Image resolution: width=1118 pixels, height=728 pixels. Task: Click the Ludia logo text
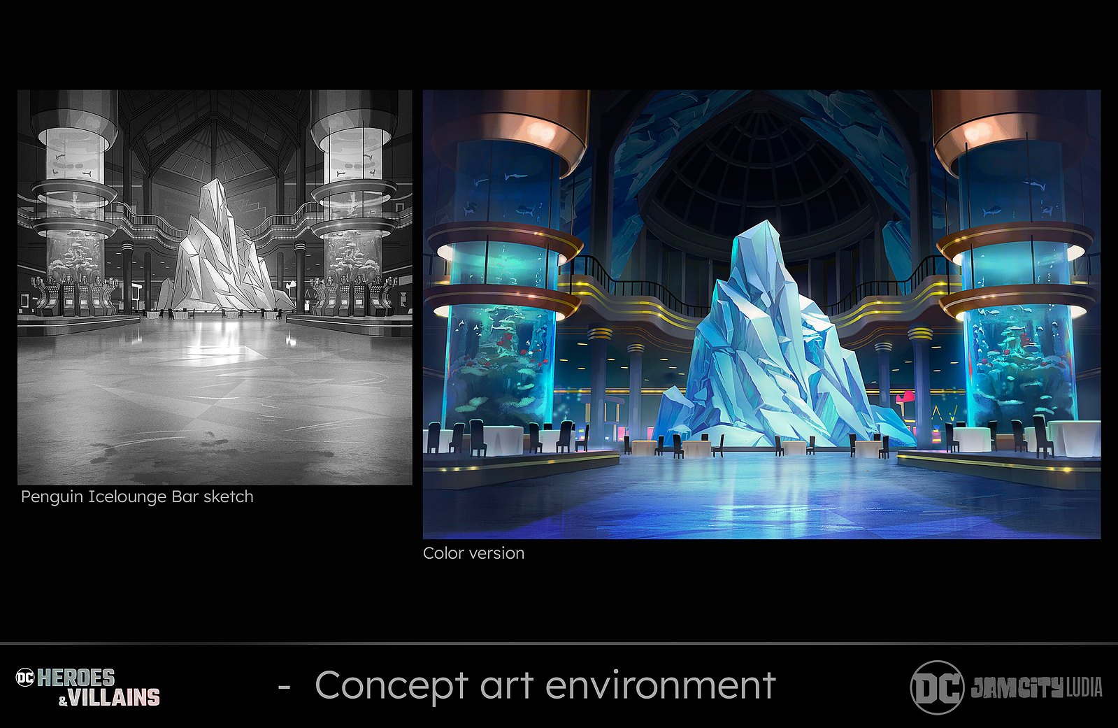[x=1084, y=688]
